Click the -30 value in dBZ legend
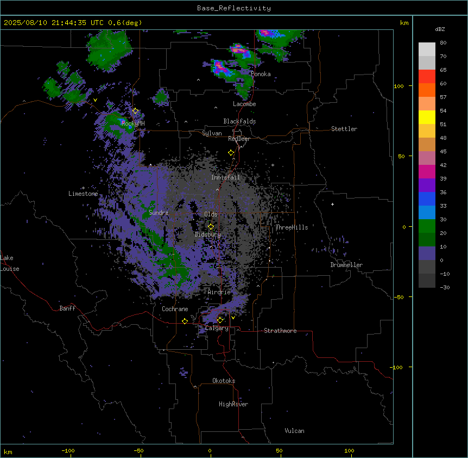 tap(445, 288)
